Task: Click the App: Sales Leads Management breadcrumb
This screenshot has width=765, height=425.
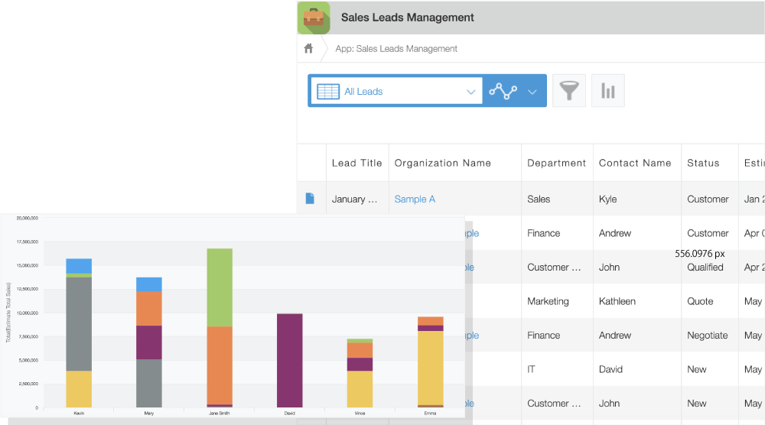Action: [x=396, y=49]
